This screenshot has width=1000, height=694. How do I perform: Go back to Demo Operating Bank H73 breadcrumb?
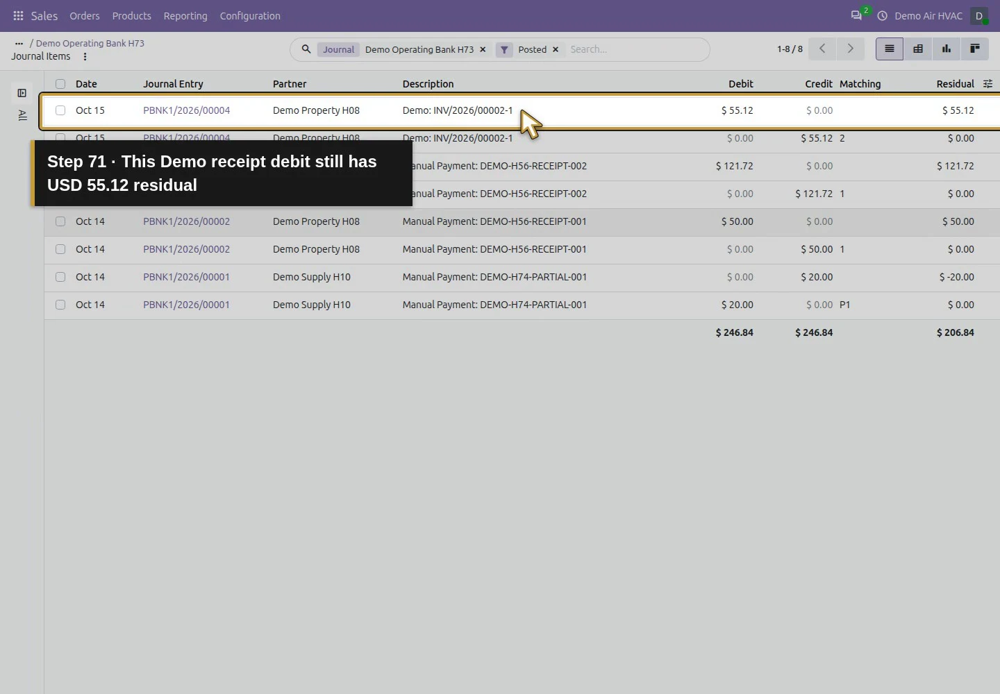coord(90,43)
